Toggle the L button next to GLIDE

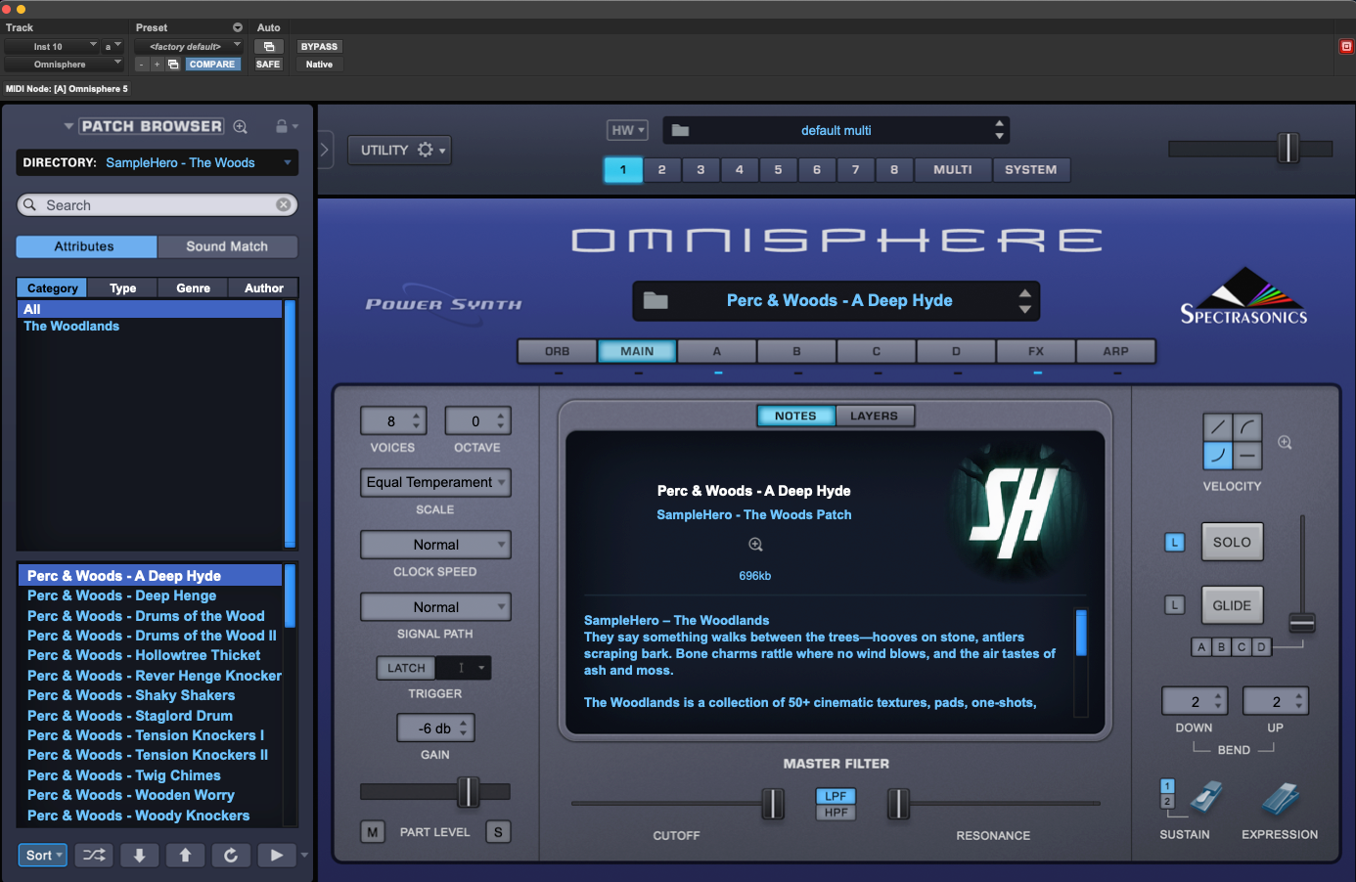pyautogui.click(x=1175, y=605)
